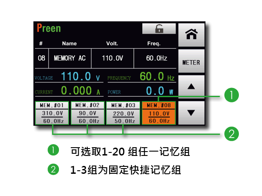
Task: Tap the blue 110.0 V voltage reading
Action: (x=80, y=78)
